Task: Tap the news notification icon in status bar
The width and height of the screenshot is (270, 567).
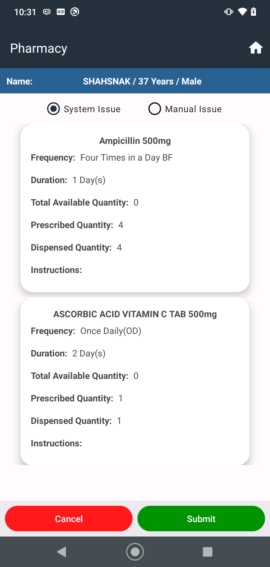Action: point(61,12)
